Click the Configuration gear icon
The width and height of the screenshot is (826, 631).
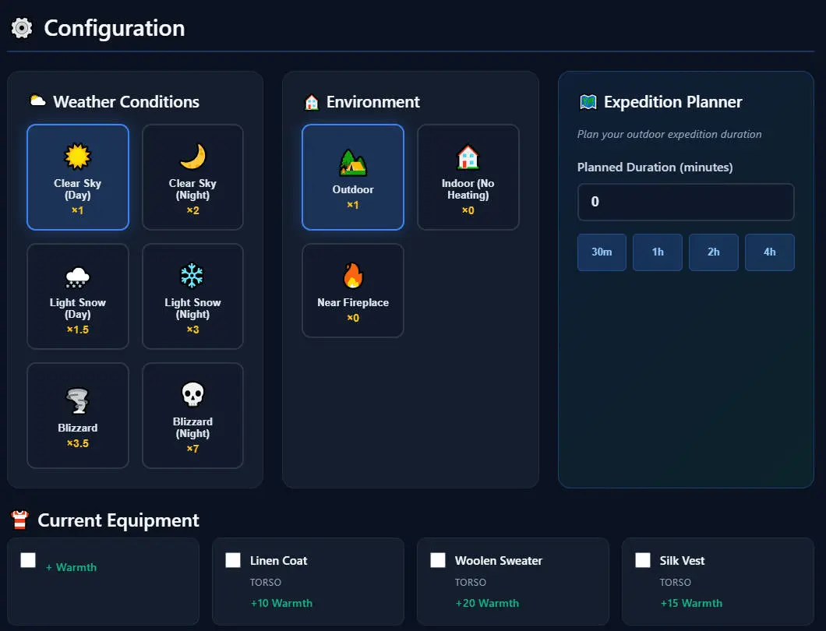point(20,28)
